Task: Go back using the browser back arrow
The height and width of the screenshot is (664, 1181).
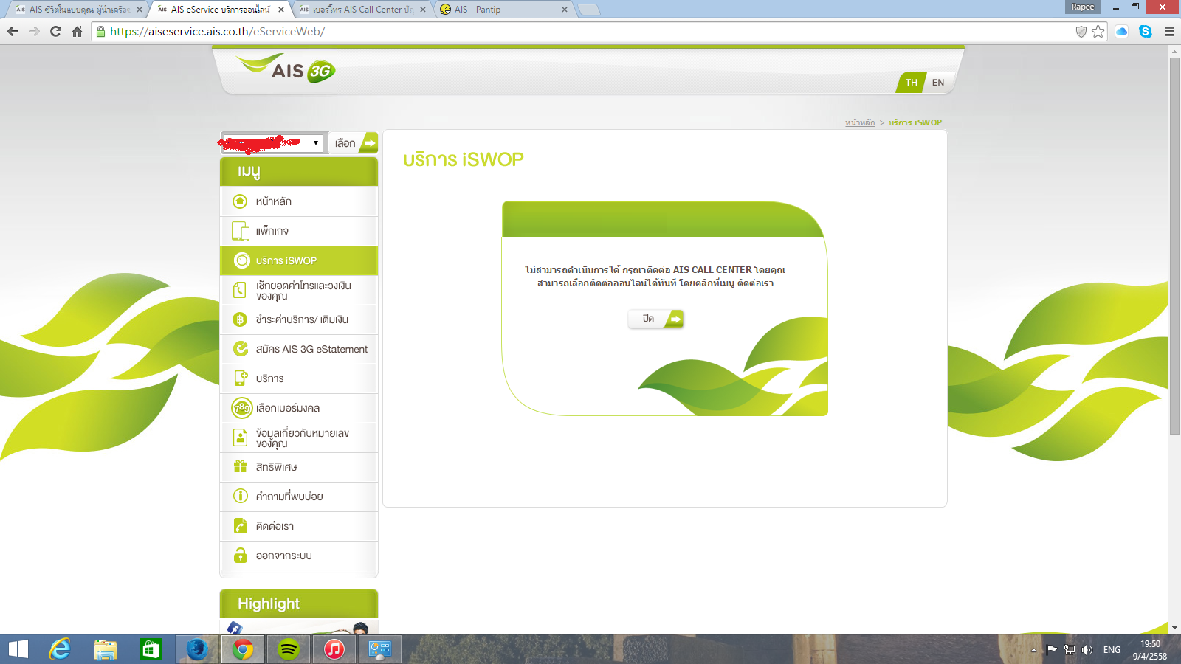Action: 13,31
